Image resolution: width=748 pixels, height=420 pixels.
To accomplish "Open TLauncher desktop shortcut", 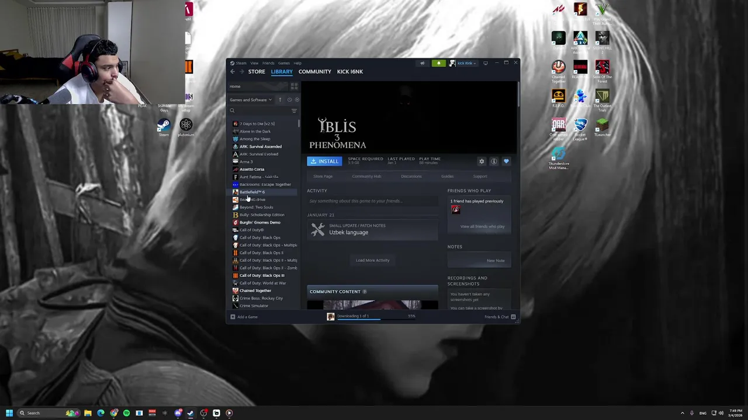I will point(602,127).
